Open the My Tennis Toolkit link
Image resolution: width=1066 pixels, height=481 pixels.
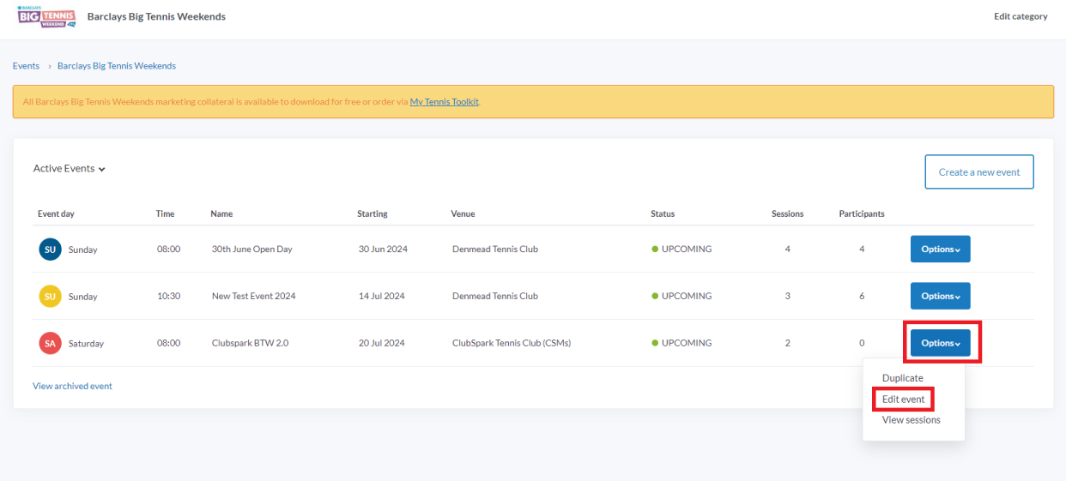point(444,102)
